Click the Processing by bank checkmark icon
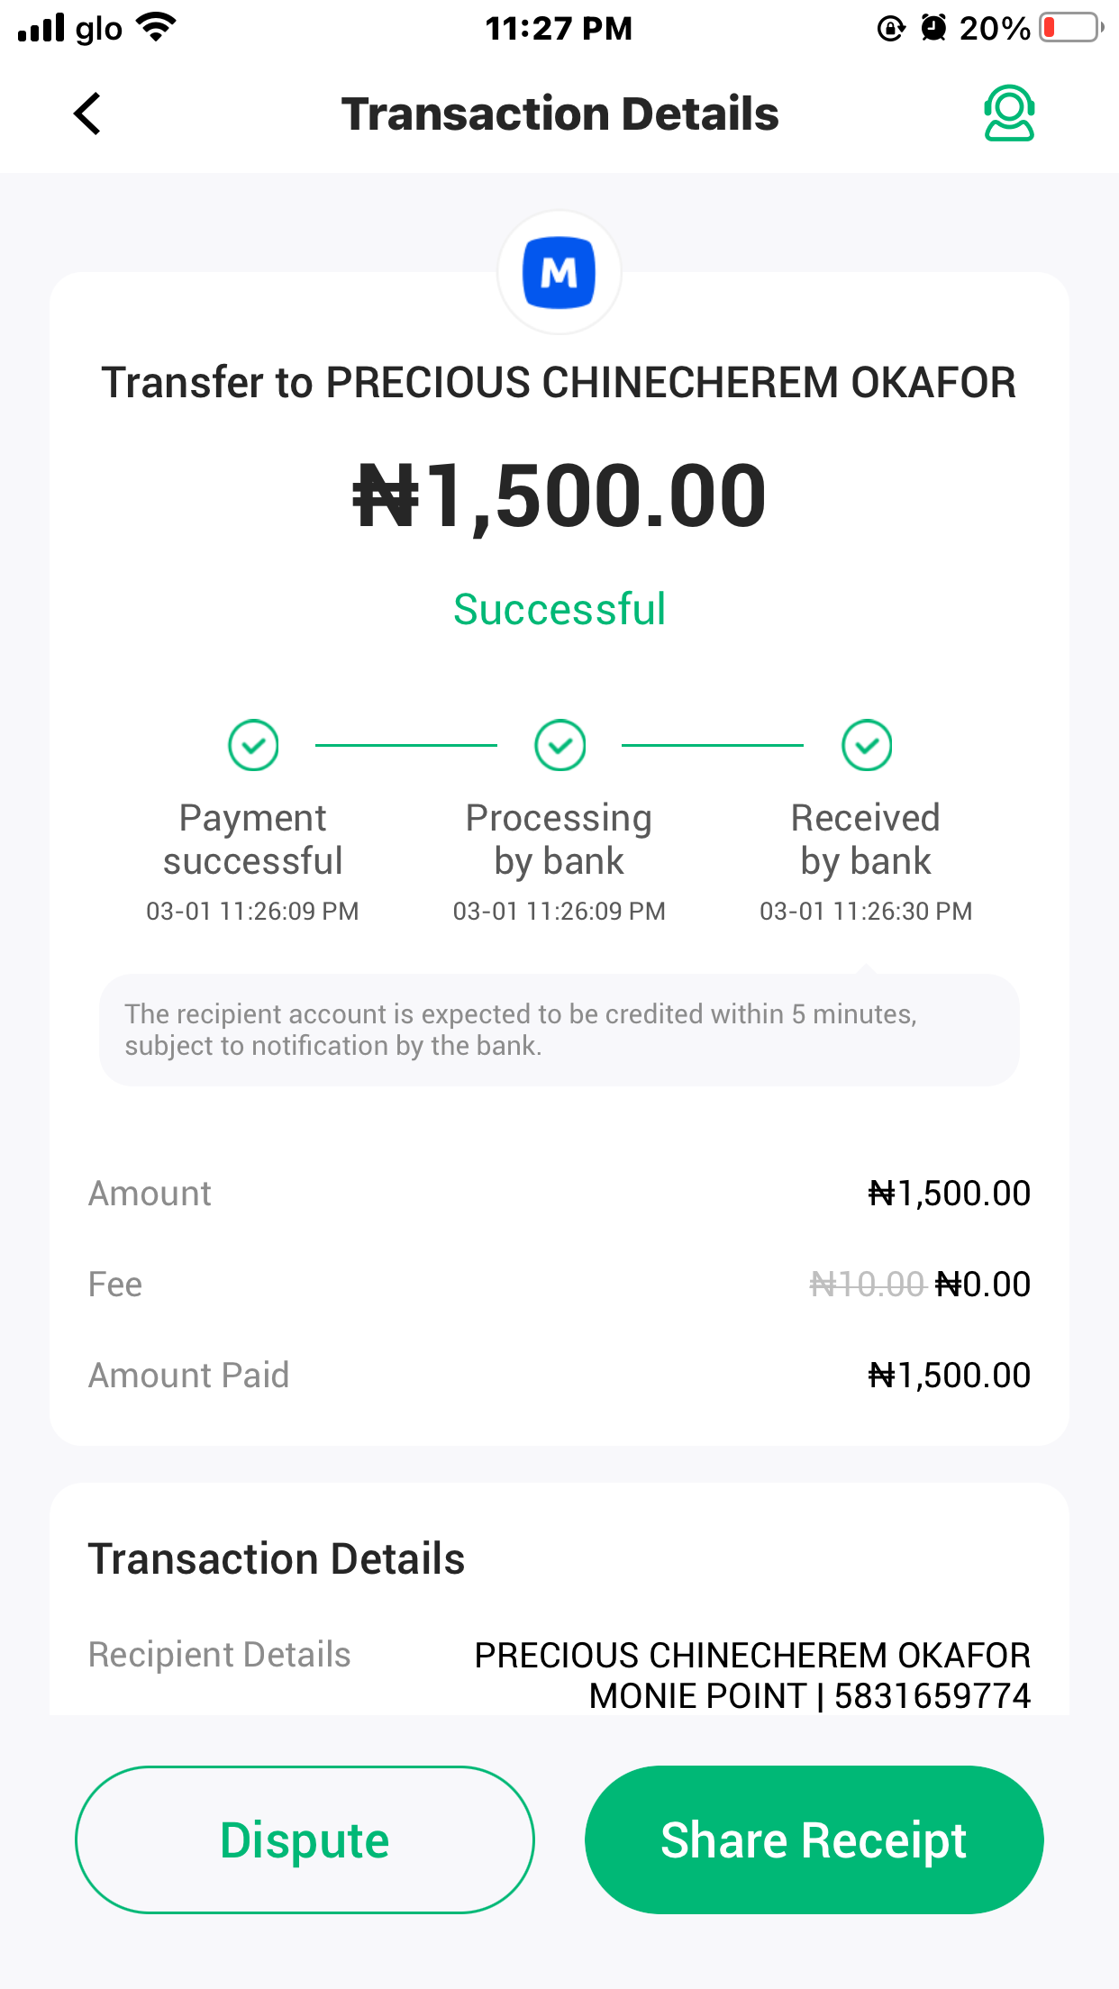Screen dimensions: 1119x1989 559,745
